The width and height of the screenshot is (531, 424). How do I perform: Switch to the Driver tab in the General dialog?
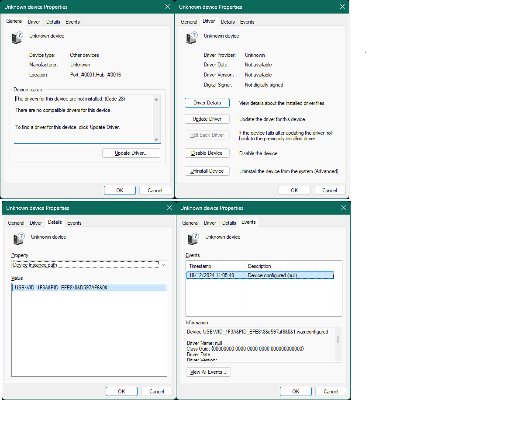click(x=34, y=21)
